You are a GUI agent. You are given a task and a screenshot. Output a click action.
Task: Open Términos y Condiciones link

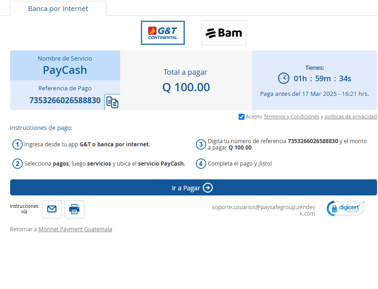[291, 117]
